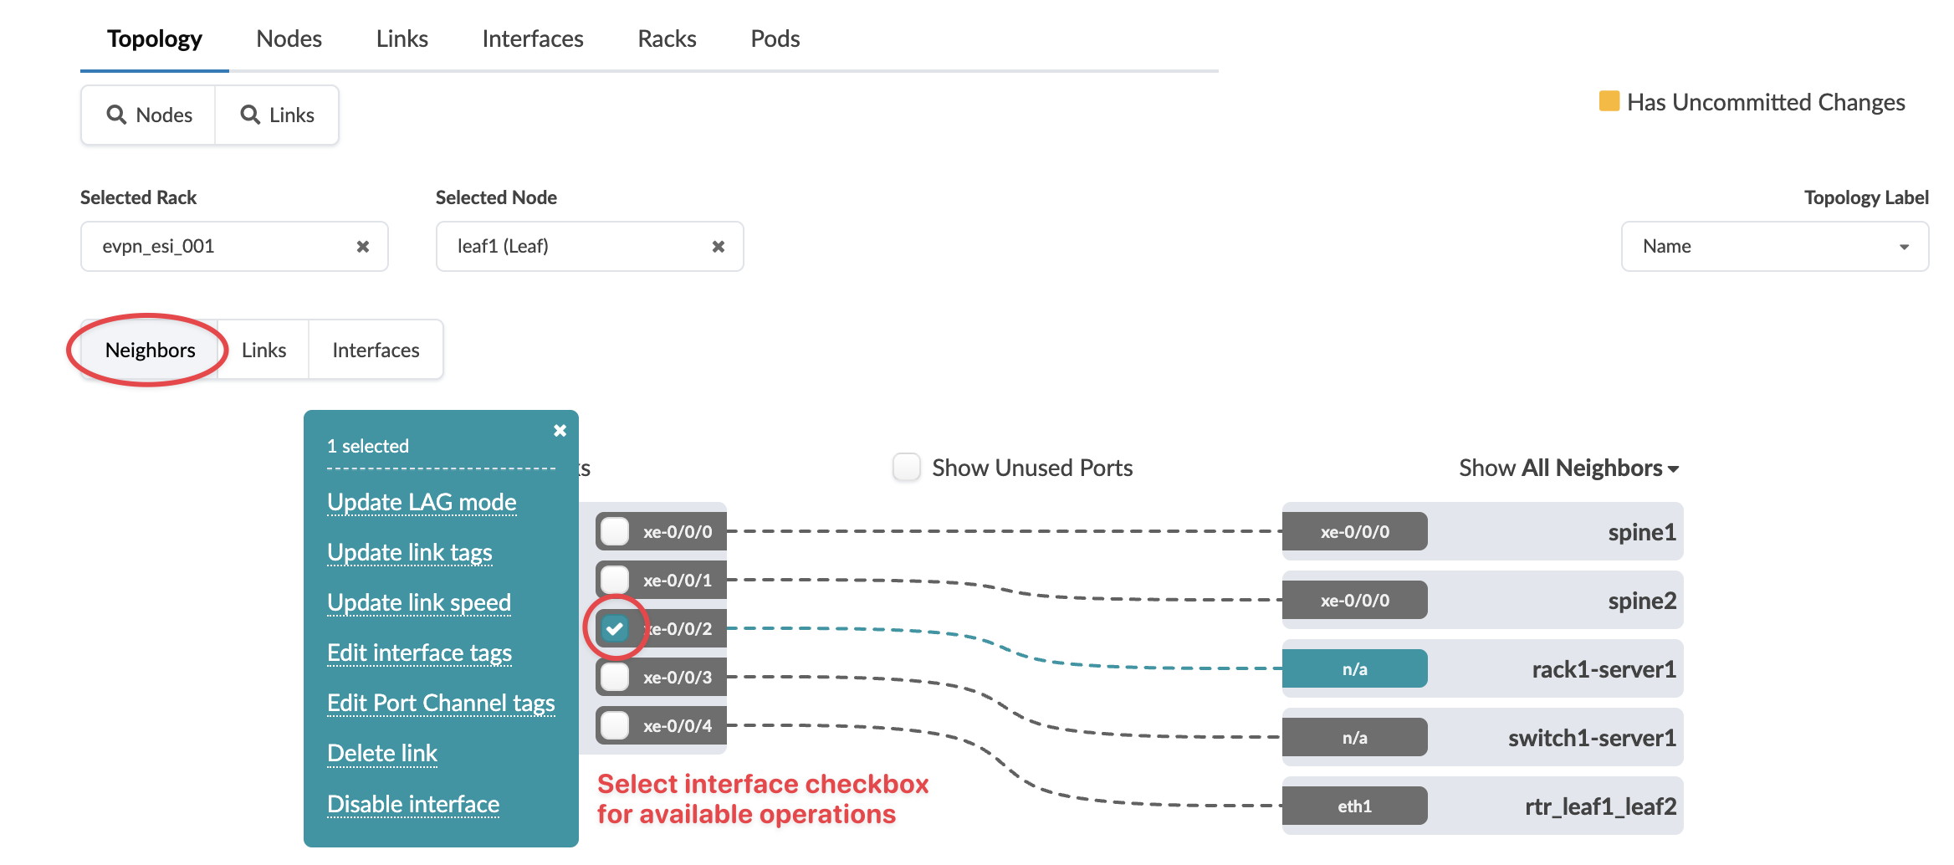This screenshot has height=865, width=1954.
Task: Switch to the Racks tab
Action: 667,38
